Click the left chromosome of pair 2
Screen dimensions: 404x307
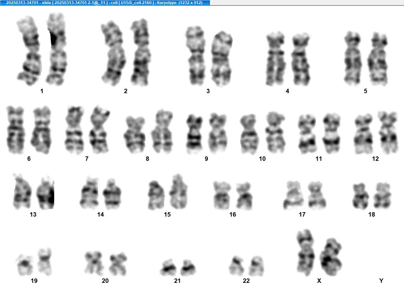pos(113,53)
